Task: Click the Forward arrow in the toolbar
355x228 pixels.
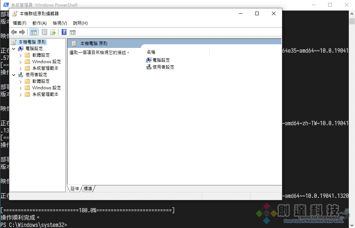Action: tap(22, 32)
